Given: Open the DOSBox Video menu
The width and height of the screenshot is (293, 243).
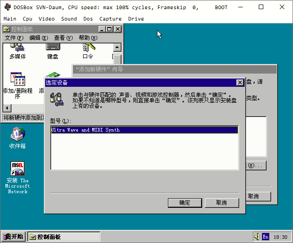Looking at the screenshot, I should click(x=47, y=19).
